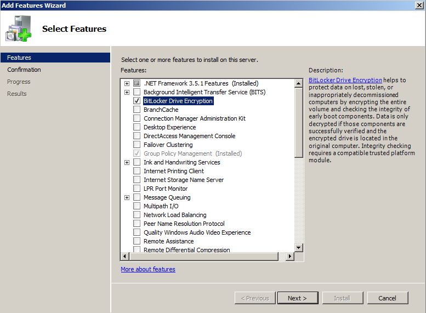
Task: Click the horizontal scroll left arrow
Action: [124, 256]
